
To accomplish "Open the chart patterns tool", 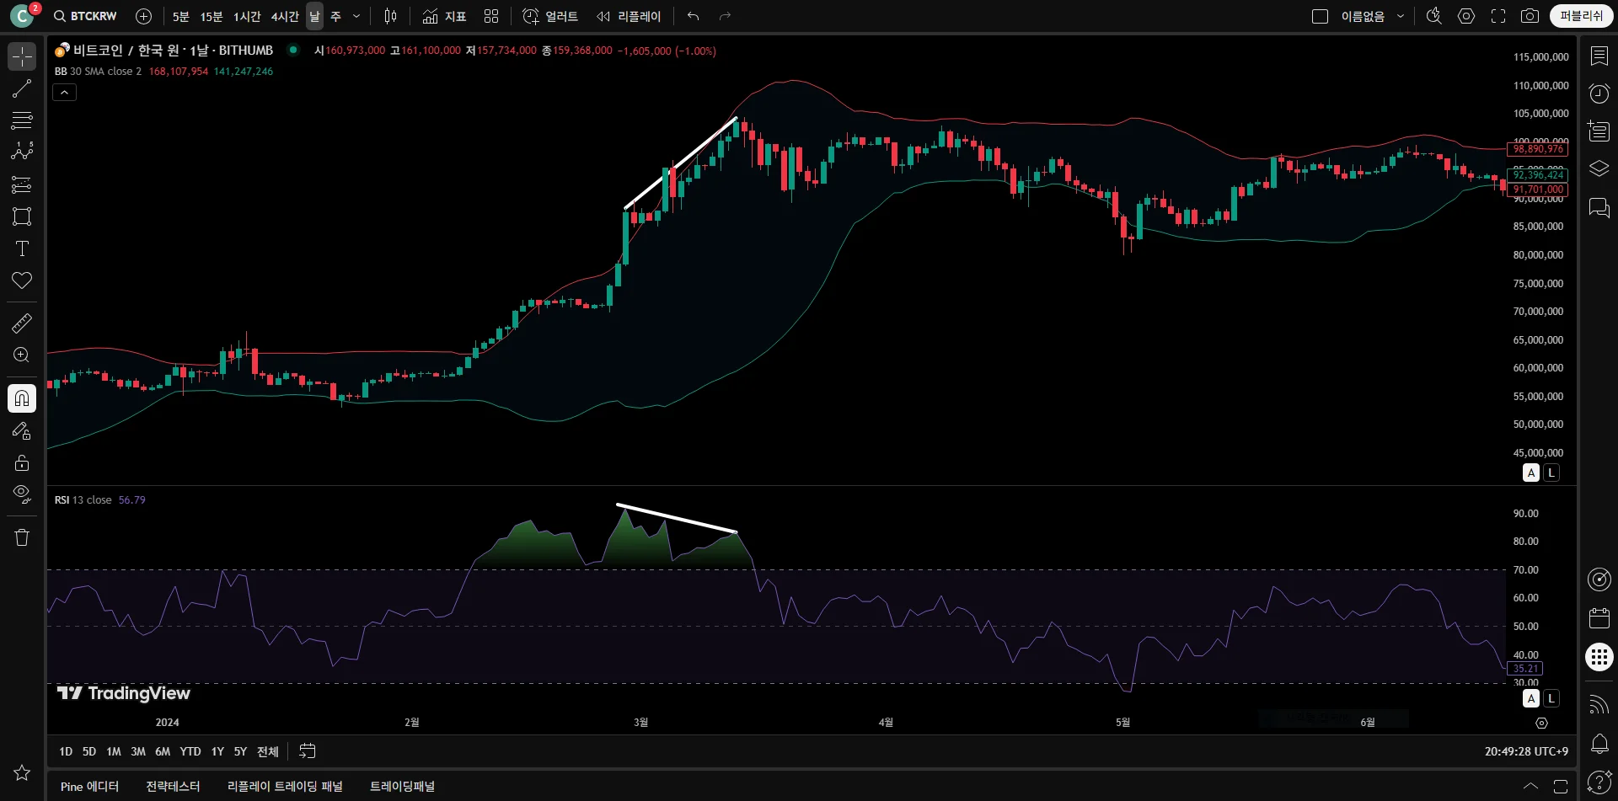I will pyautogui.click(x=22, y=152).
